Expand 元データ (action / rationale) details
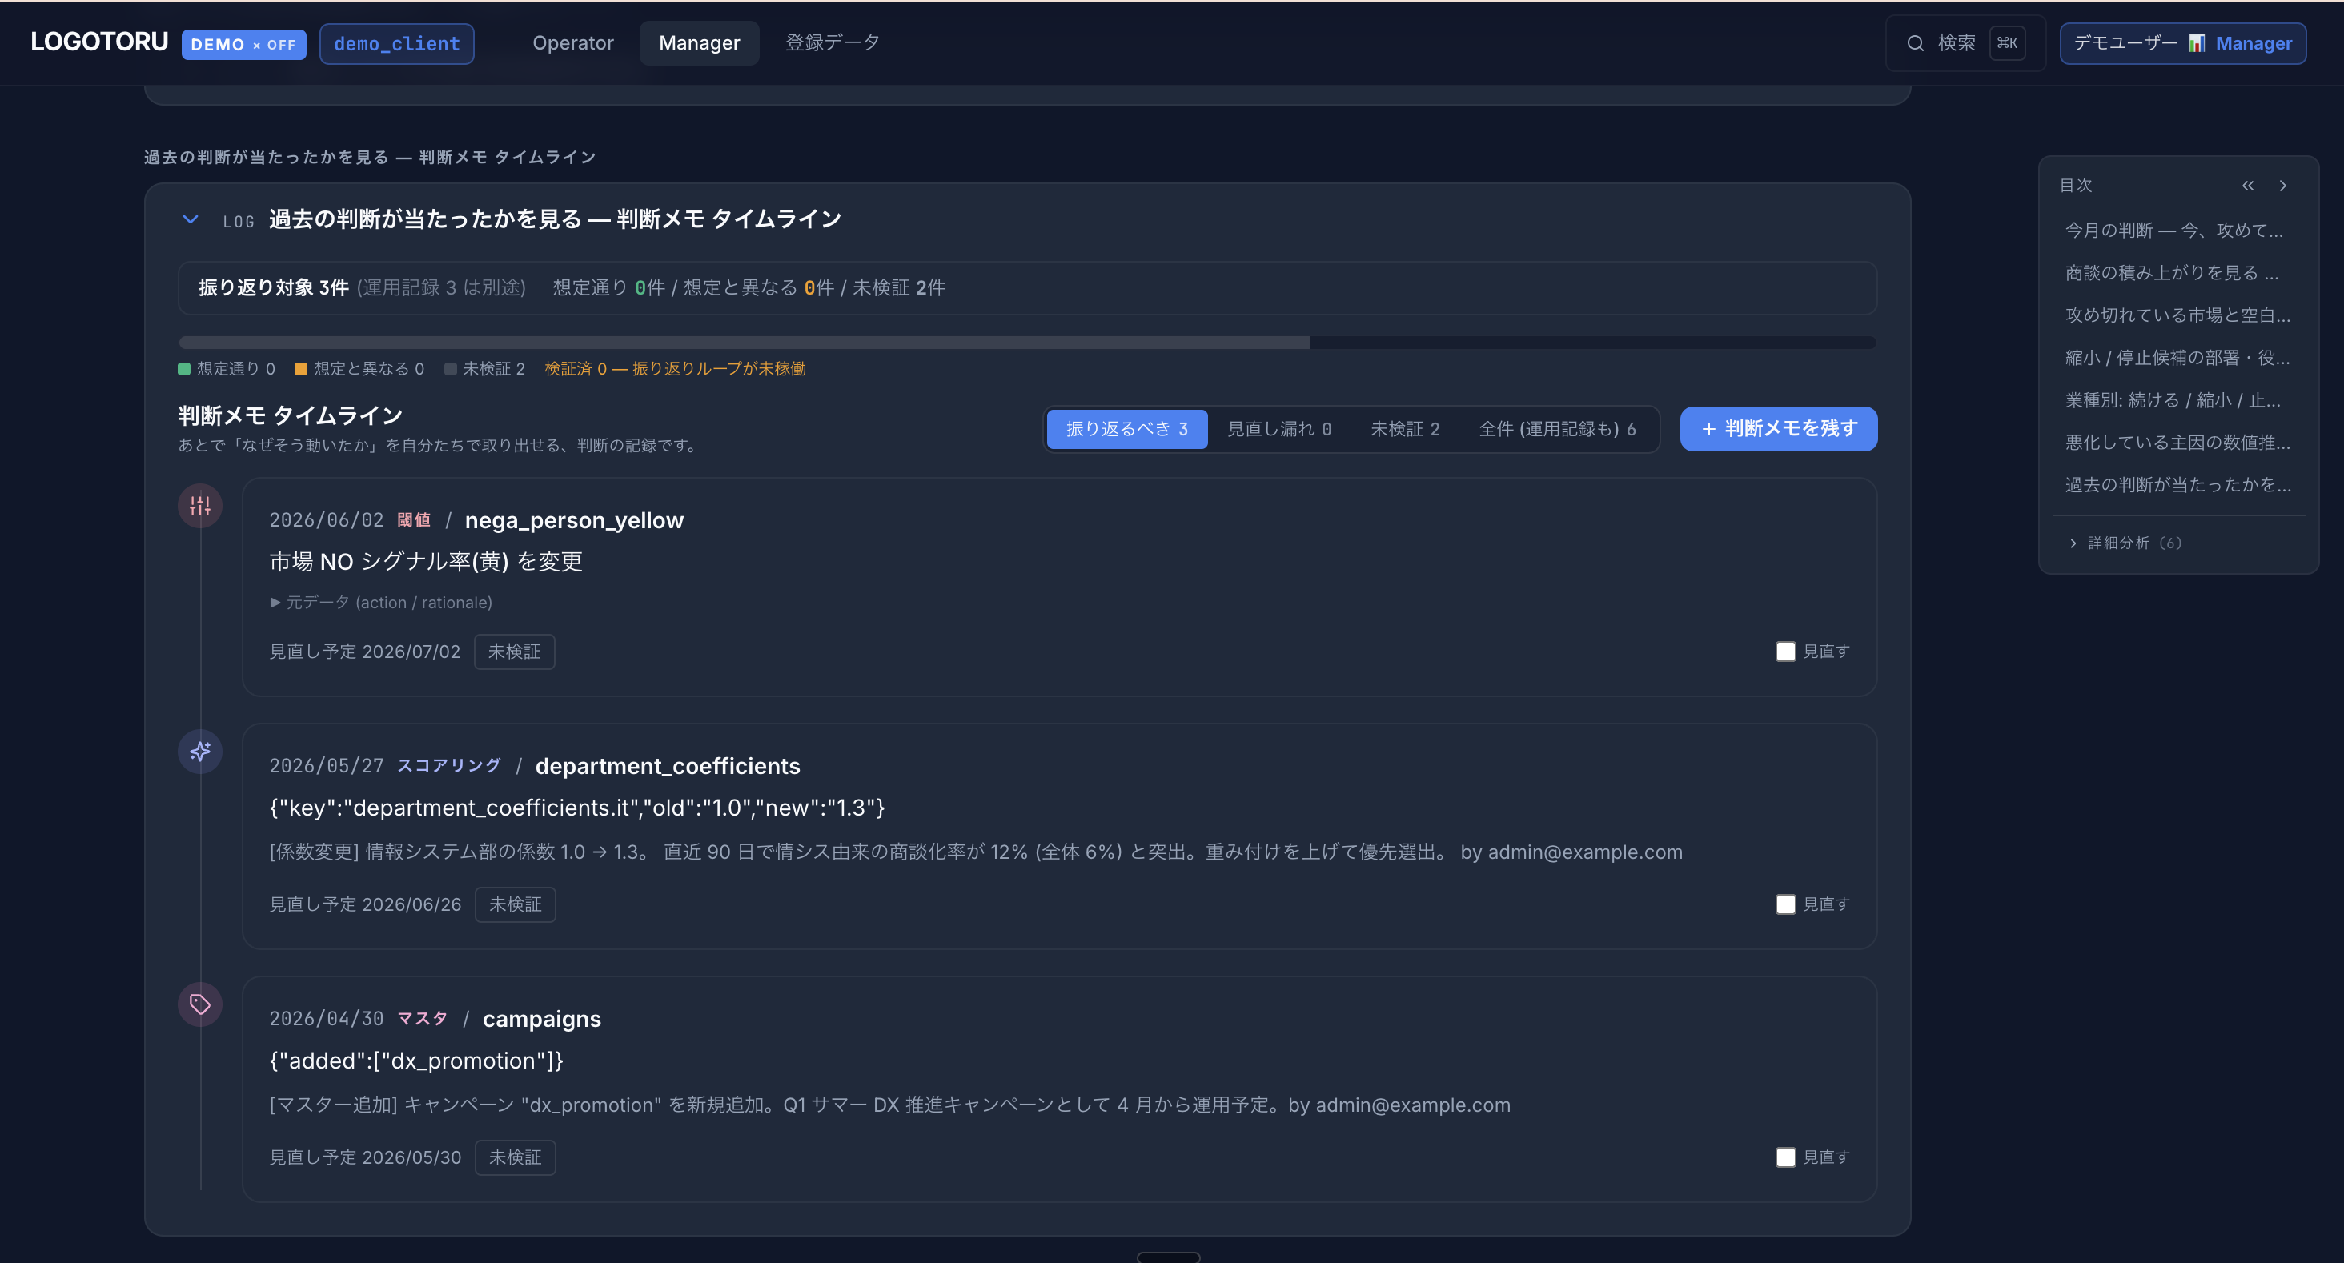The height and width of the screenshot is (1263, 2344). (x=380, y=603)
